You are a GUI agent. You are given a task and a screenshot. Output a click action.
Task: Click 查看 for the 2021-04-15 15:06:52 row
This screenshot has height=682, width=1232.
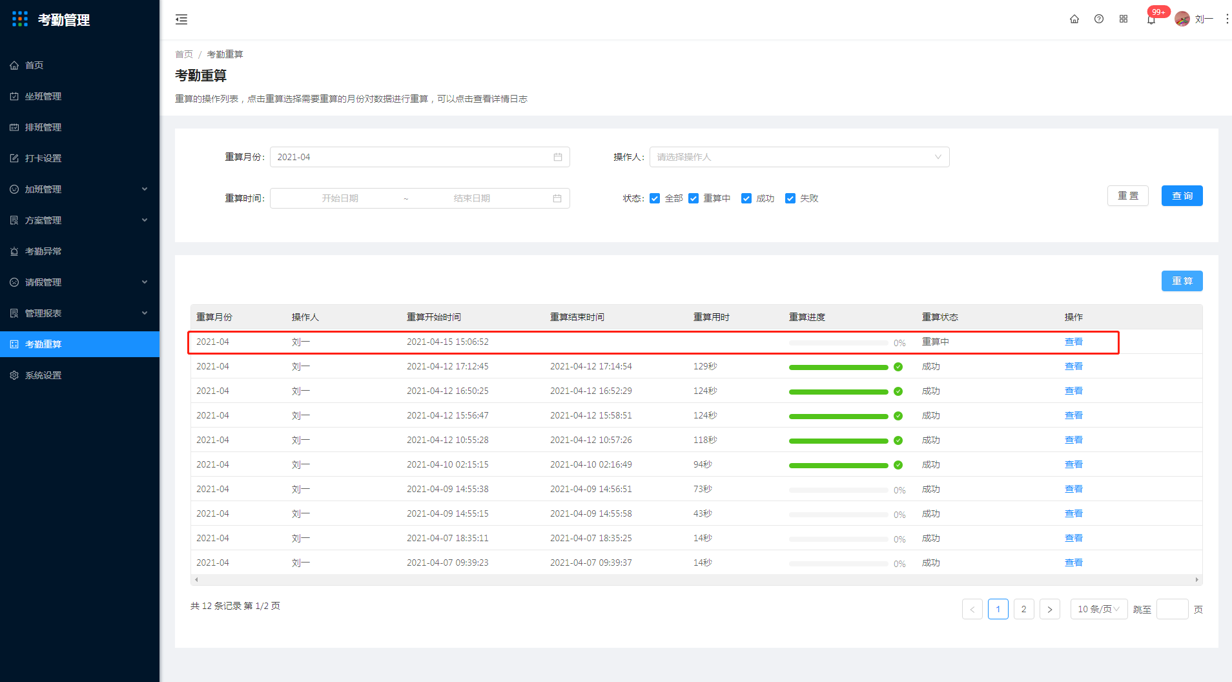1074,342
